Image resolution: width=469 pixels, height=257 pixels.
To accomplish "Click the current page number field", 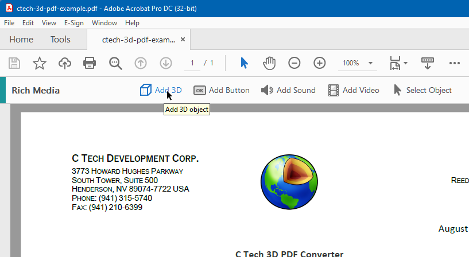I will click(x=192, y=63).
